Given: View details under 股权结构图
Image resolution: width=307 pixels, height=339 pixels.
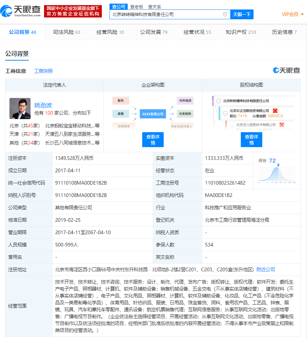Looking at the screenshot, I should [x=251, y=140].
